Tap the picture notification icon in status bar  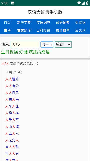[13, 3]
